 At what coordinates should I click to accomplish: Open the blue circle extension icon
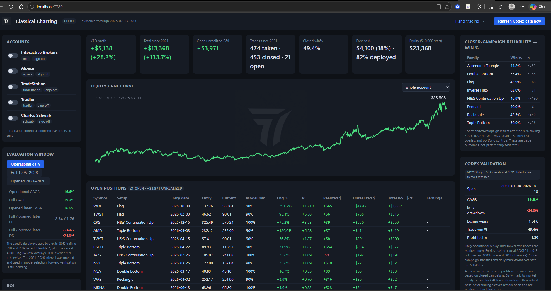[x=458, y=7]
